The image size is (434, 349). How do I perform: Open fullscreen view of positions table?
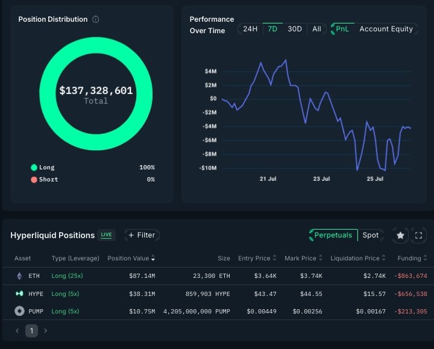point(418,236)
